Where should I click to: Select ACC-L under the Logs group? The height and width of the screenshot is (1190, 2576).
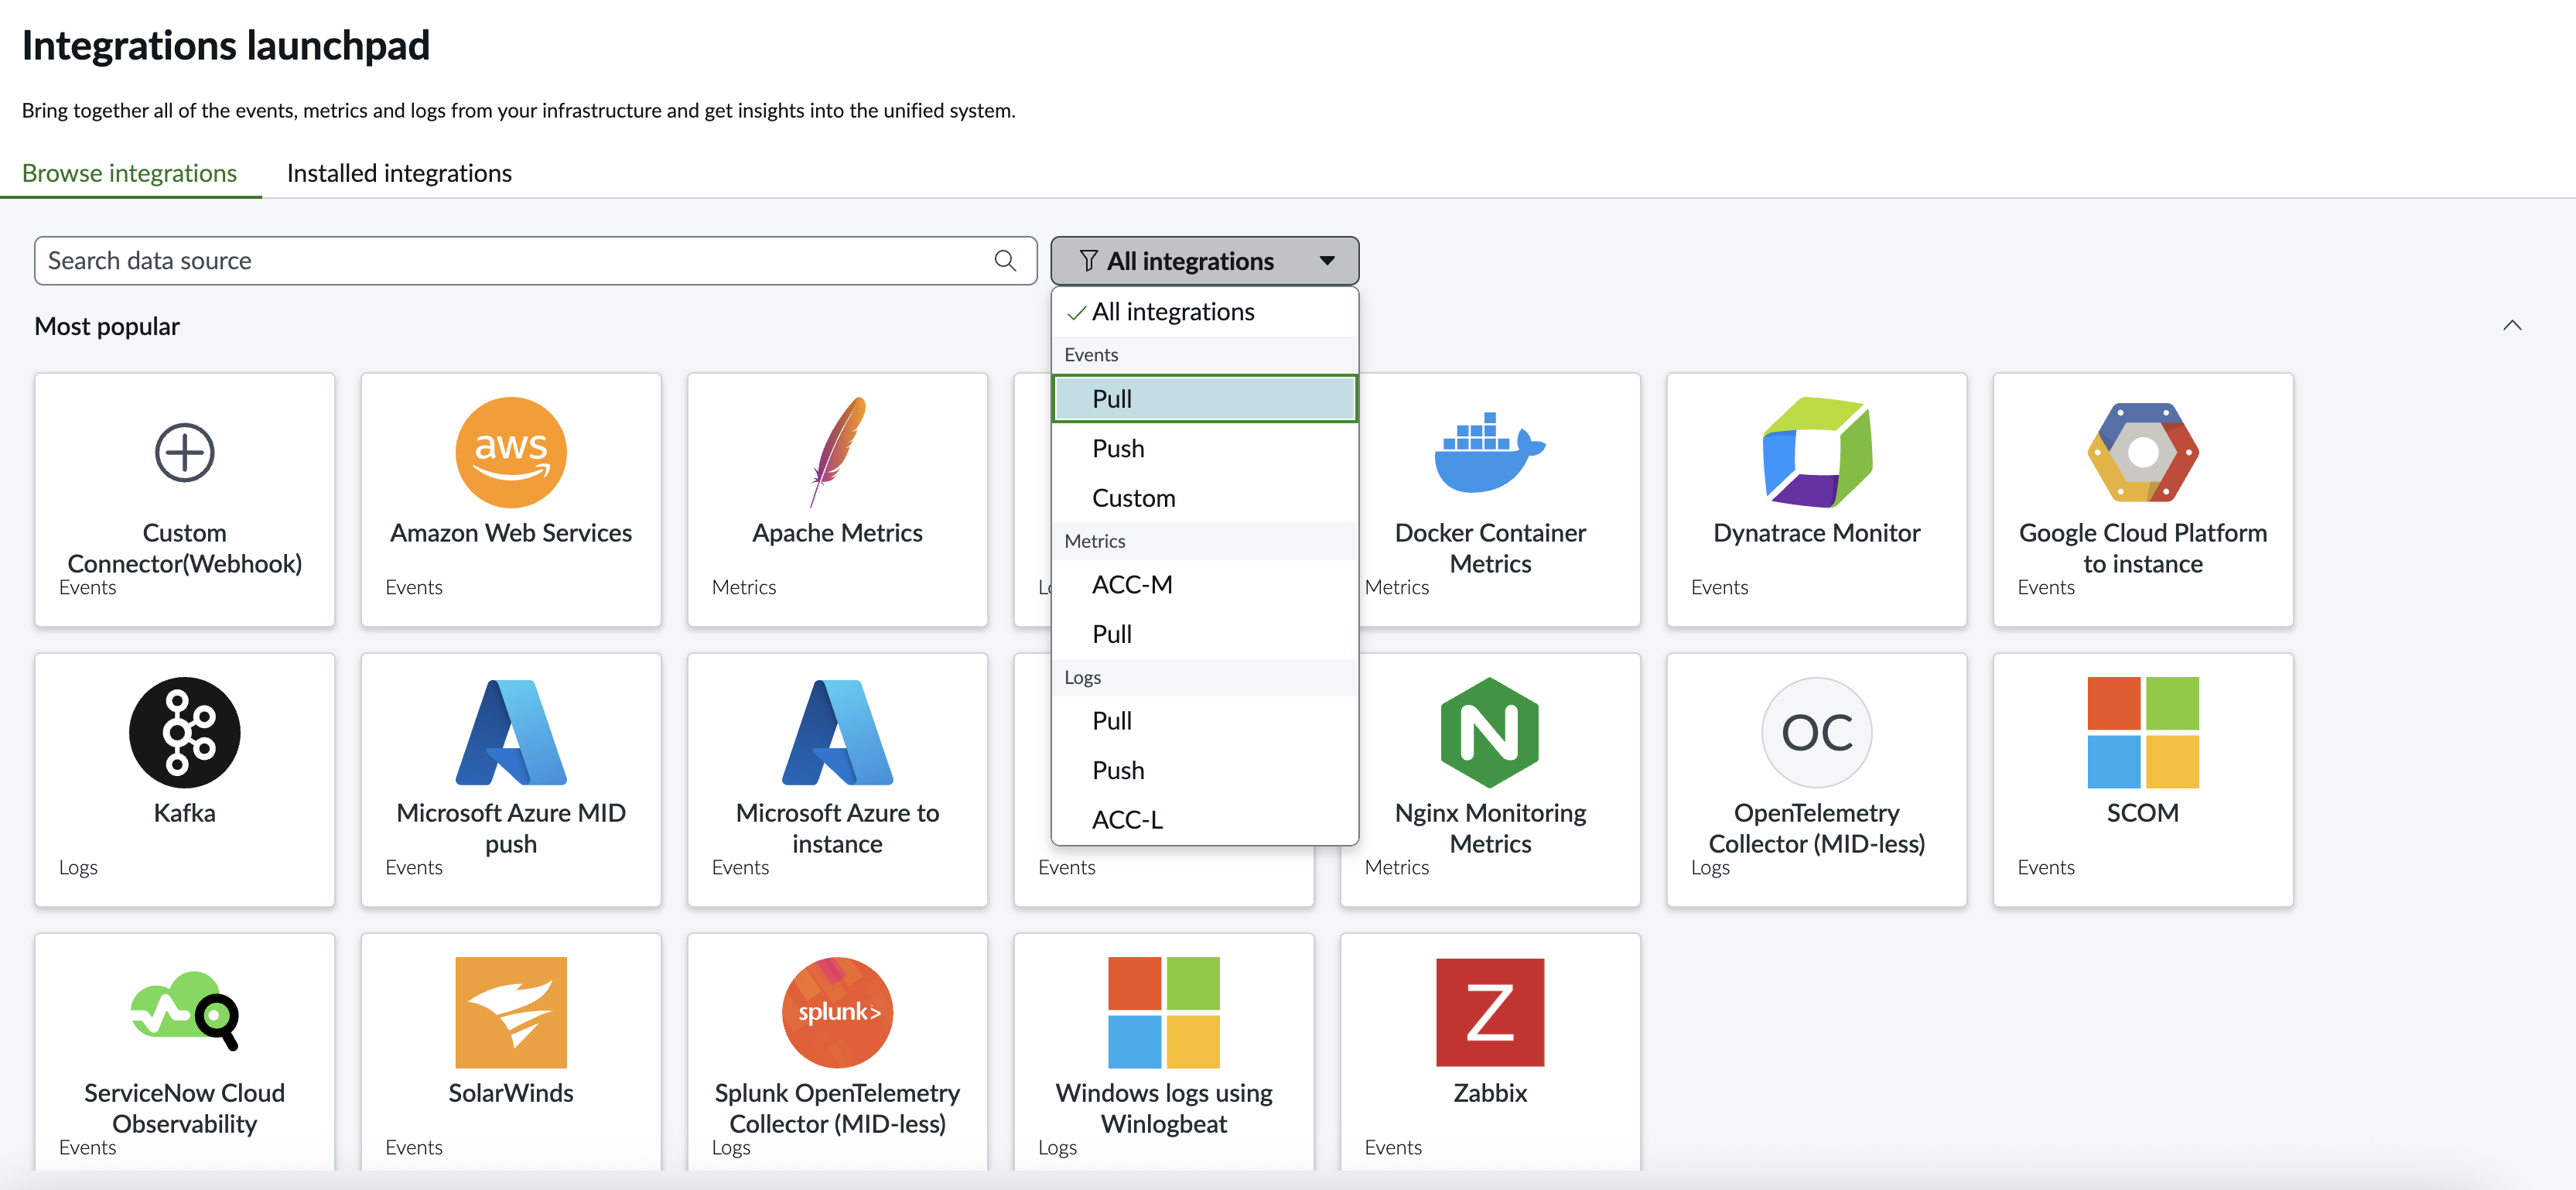point(1205,820)
